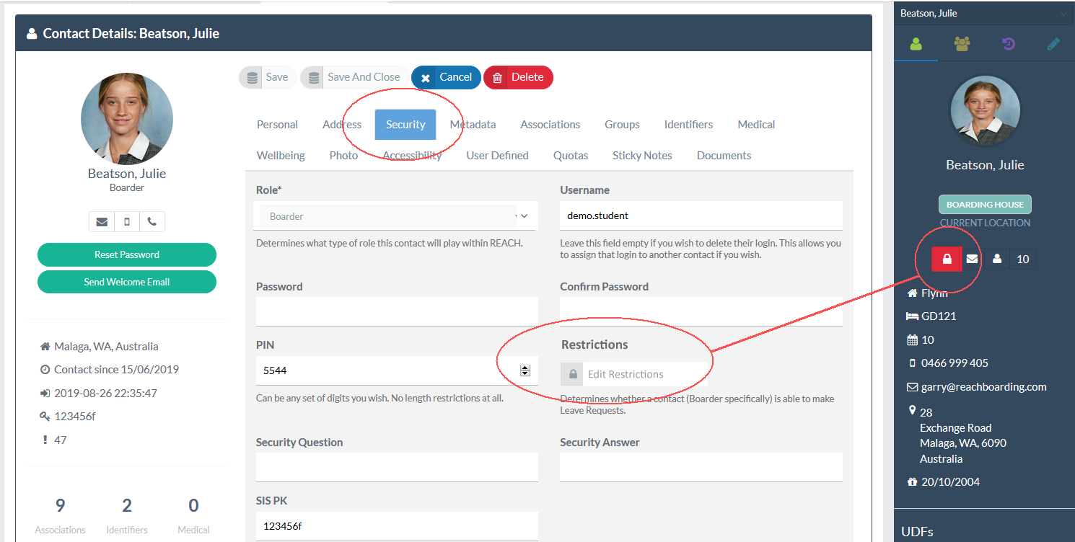Screen dimensions: 1075x542
Task: Click the envelope icon beside the red lock
Action: point(972,259)
